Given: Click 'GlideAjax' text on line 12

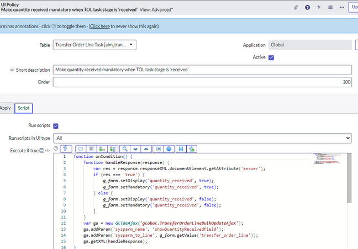Looking at the screenshot, I should pos(127,223).
